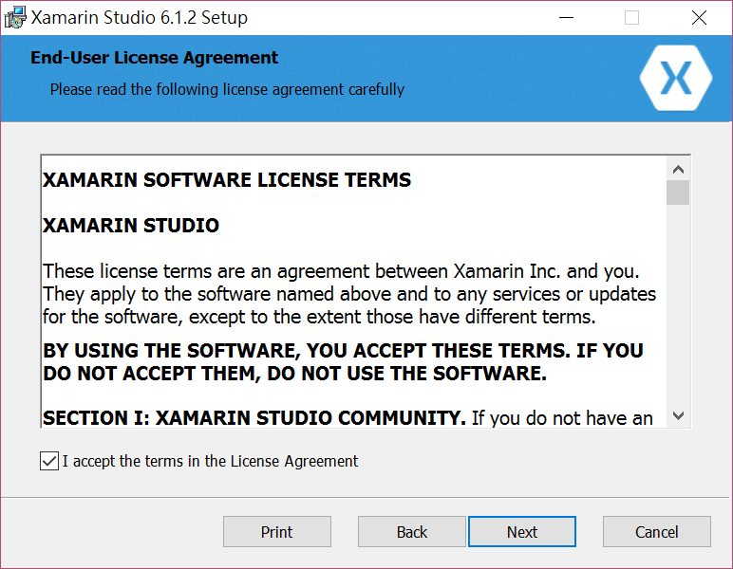Click the disabled maximize button

pyautogui.click(x=631, y=18)
